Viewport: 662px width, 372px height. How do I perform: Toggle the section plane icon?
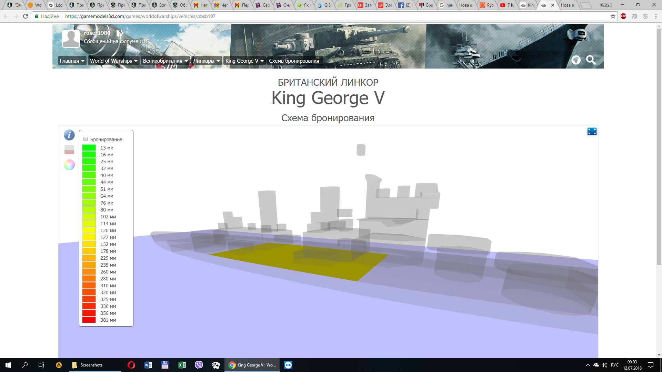pyautogui.click(x=69, y=150)
